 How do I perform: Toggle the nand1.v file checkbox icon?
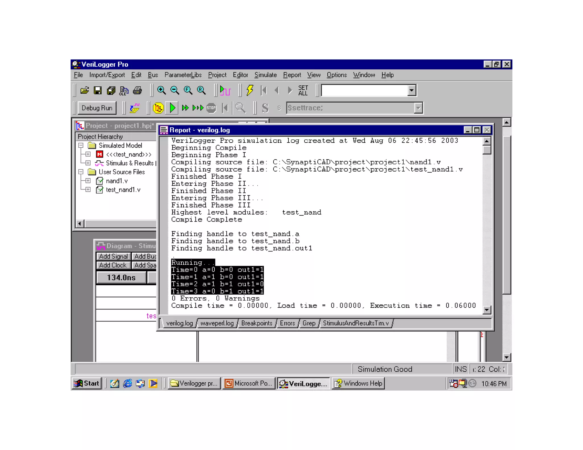[99, 181]
